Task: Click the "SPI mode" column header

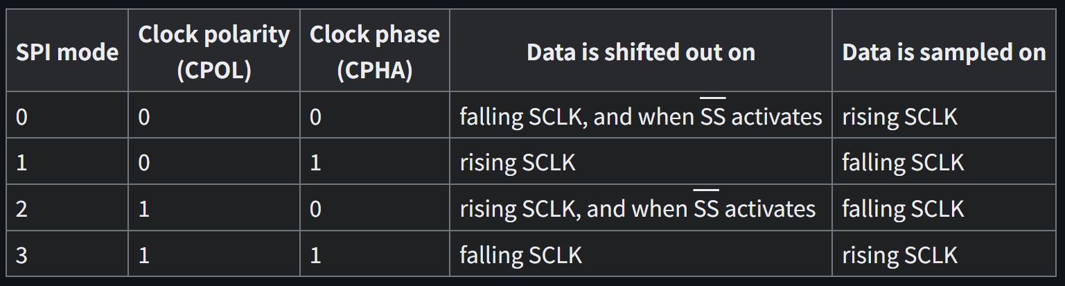Action: (67, 53)
